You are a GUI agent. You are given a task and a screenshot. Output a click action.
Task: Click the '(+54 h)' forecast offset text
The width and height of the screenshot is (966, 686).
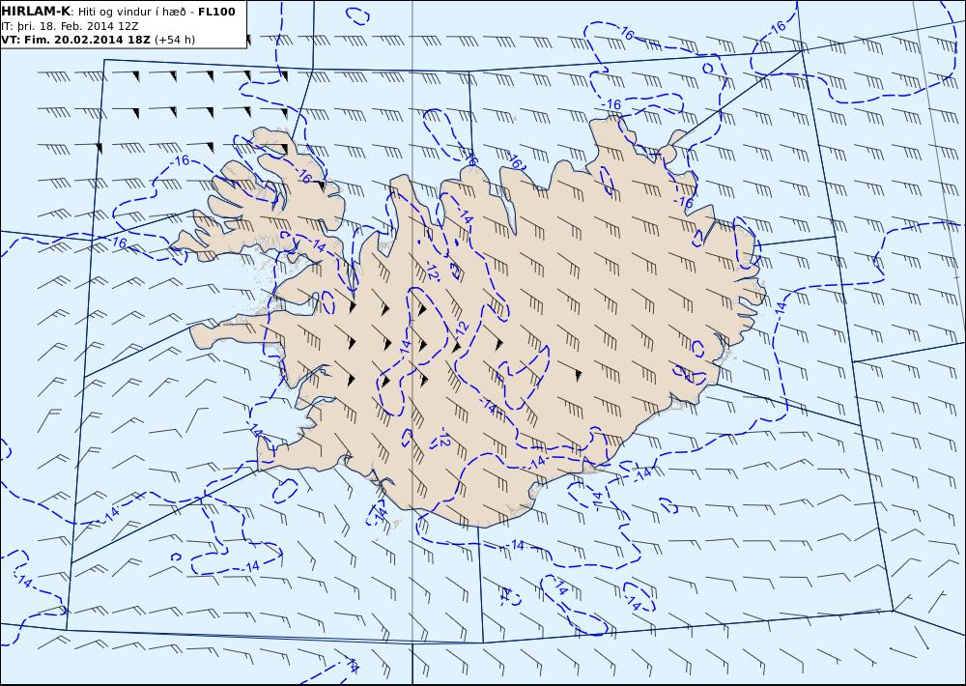(x=174, y=40)
